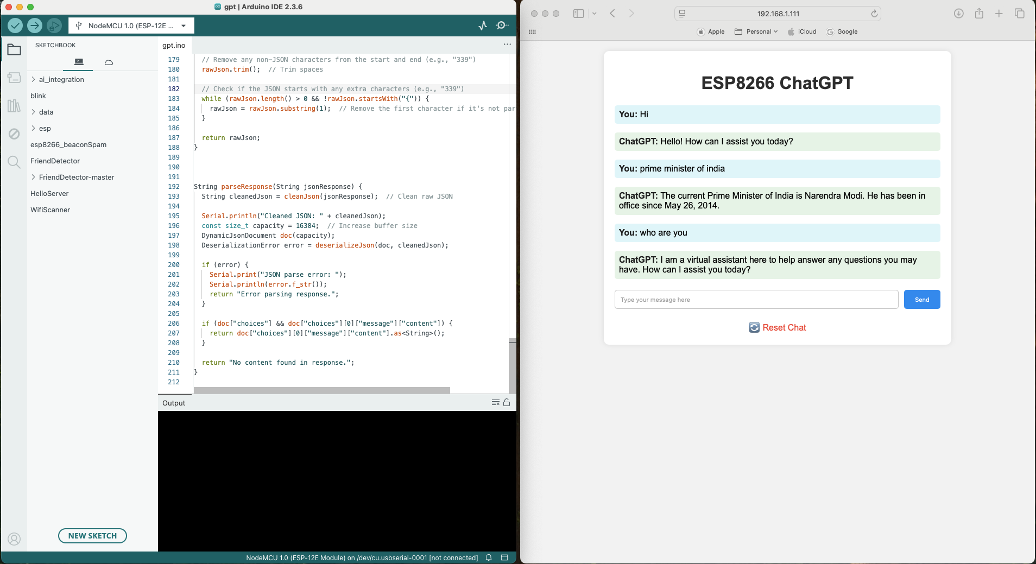
Task: Open the esp8266_beaconSpam sketch
Action: pos(68,144)
